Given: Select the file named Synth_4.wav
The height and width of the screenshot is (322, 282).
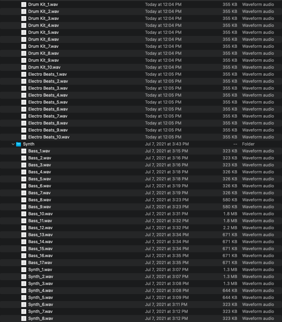Looking at the screenshot, I should 41,291.
